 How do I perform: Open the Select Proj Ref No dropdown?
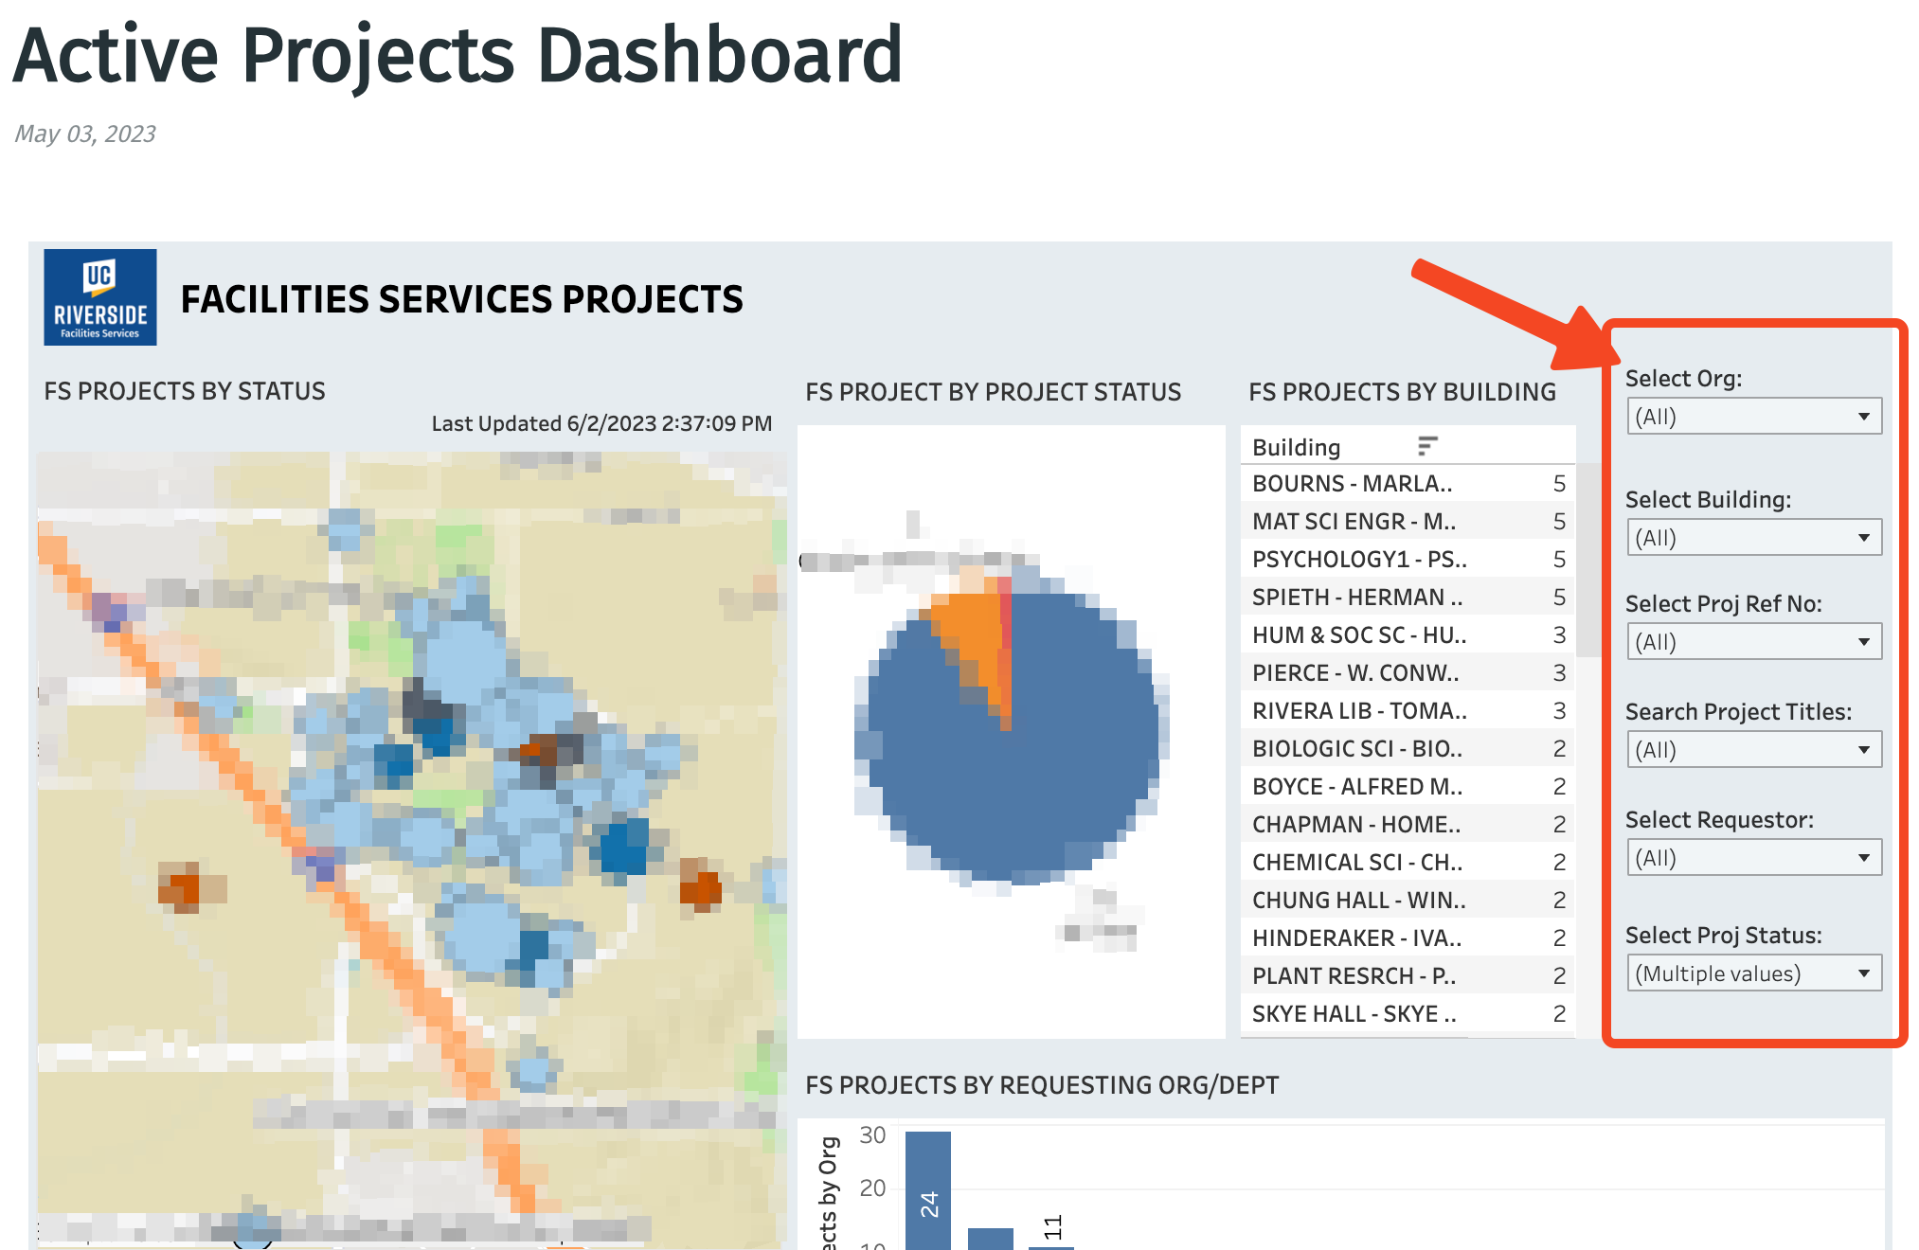pyautogui.click(x=1752, y=642)
